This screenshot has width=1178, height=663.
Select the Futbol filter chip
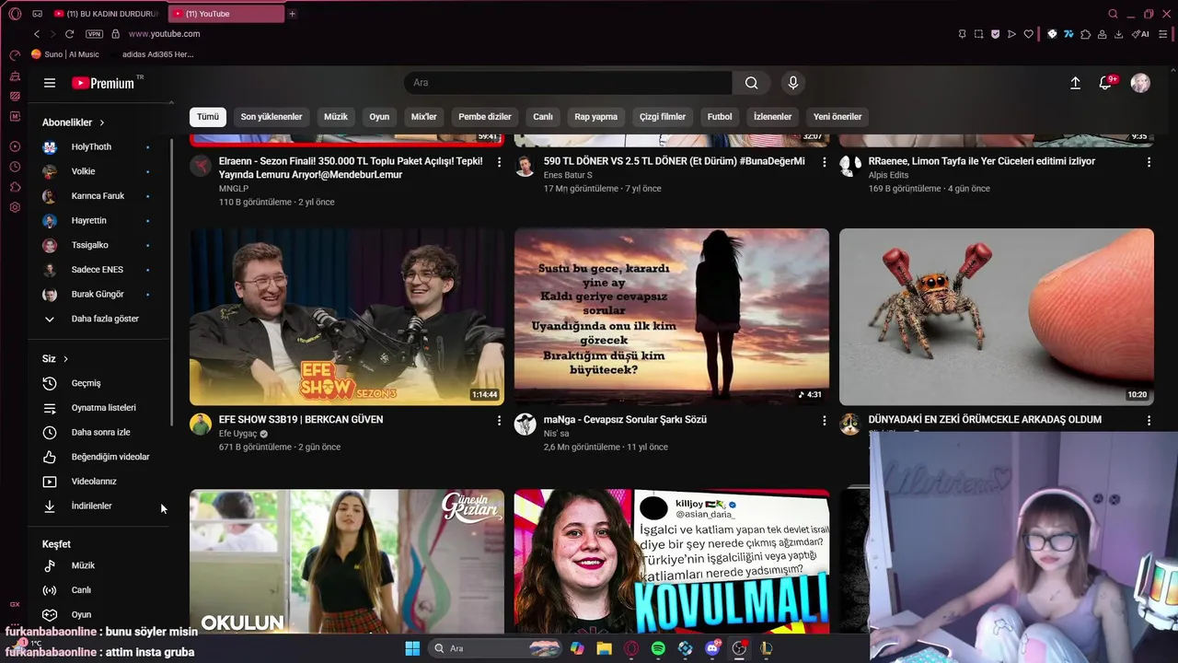720,117
